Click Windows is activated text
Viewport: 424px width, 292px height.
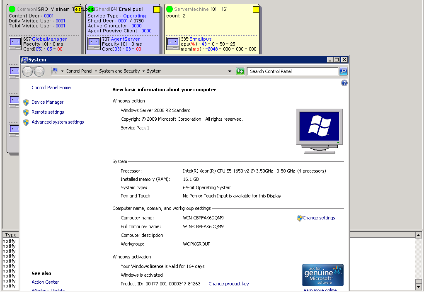pos(142,275)
